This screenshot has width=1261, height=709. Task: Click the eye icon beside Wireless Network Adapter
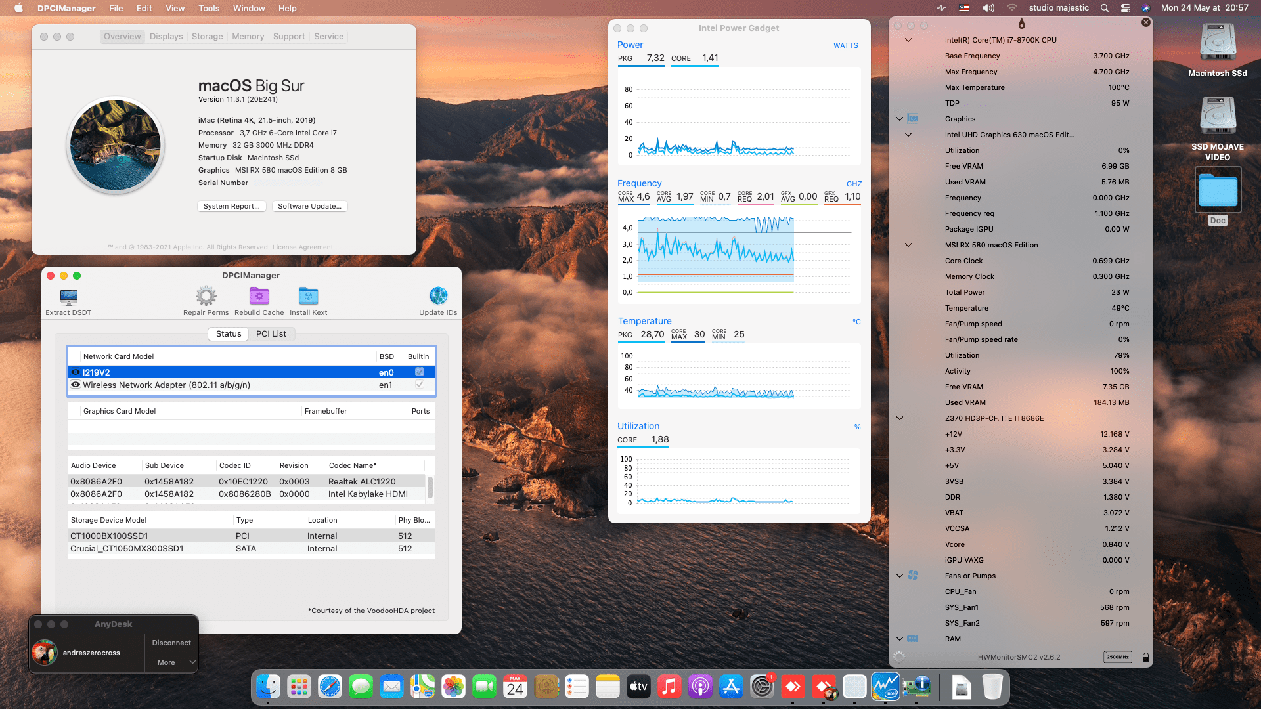[76, 385]
